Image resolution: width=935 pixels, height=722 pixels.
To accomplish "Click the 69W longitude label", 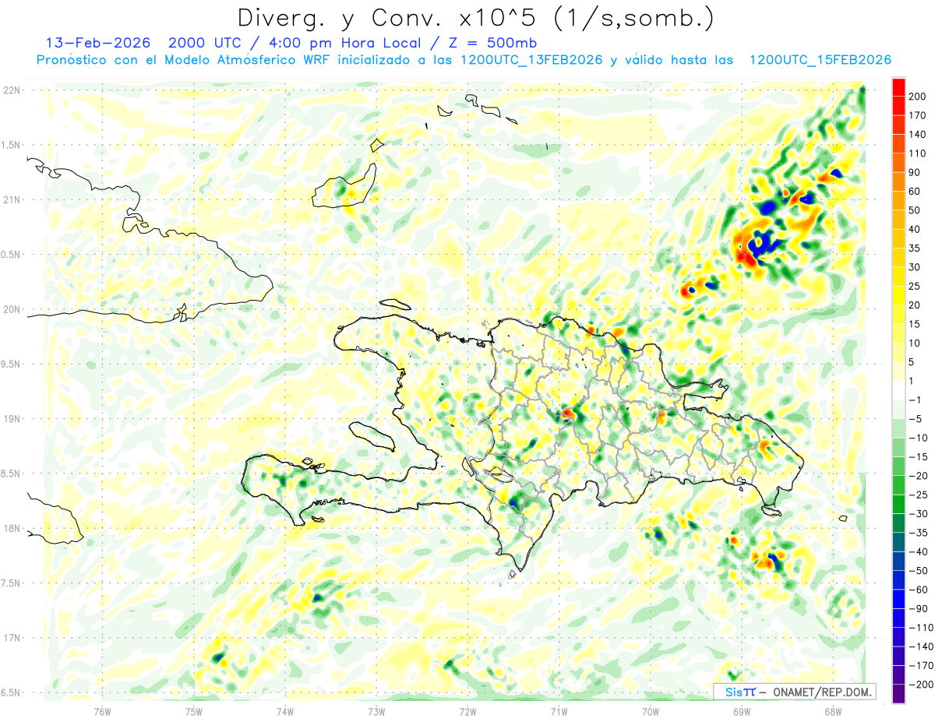I will click(x=742, y=712).
